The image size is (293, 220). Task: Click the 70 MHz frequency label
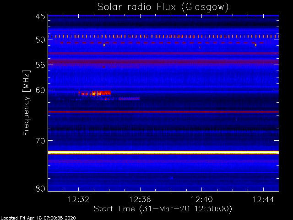(x=40, y=141)
